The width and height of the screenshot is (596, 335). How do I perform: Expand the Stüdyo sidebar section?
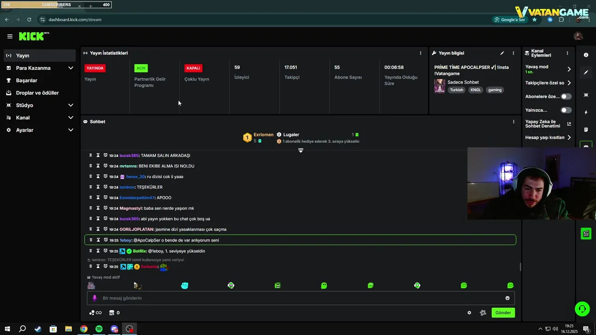[x=71, y=105]
